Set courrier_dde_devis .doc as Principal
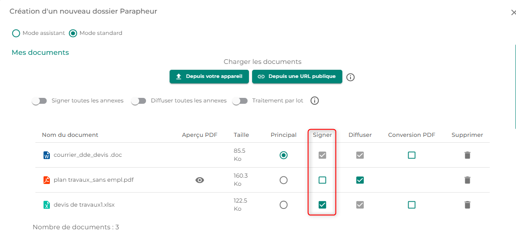 [283, 155]
